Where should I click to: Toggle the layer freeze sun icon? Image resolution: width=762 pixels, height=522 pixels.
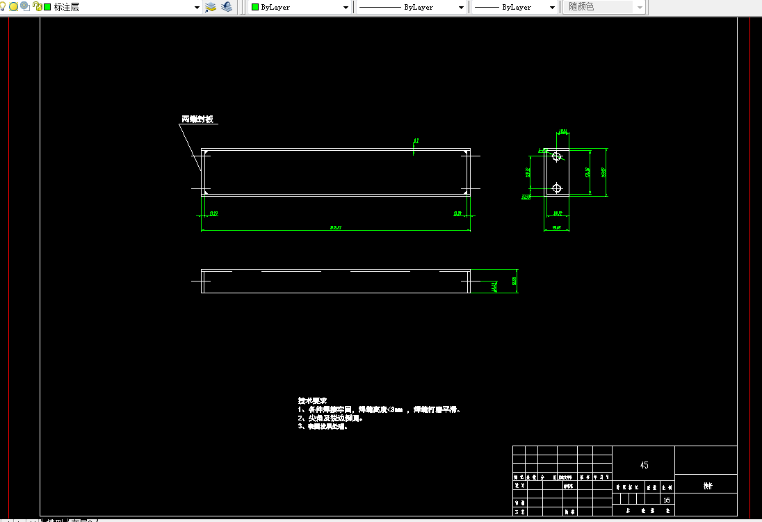[x=14, y=7]
